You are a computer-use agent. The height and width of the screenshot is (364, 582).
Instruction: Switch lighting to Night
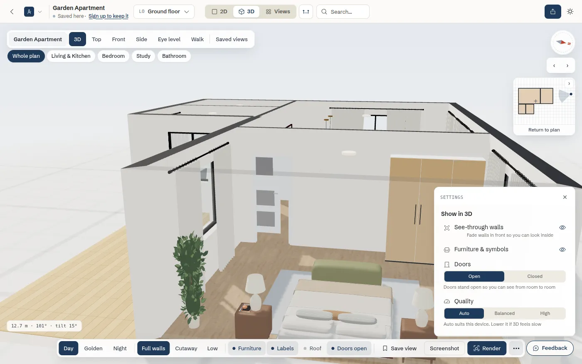point(120,348)
